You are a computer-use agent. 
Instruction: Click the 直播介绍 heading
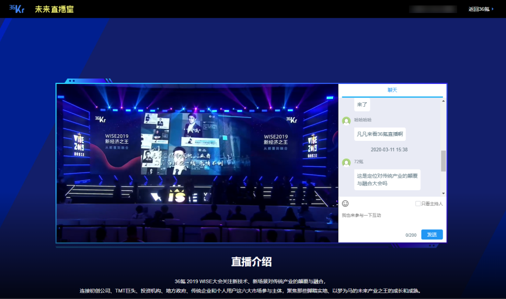click(252, 262)
